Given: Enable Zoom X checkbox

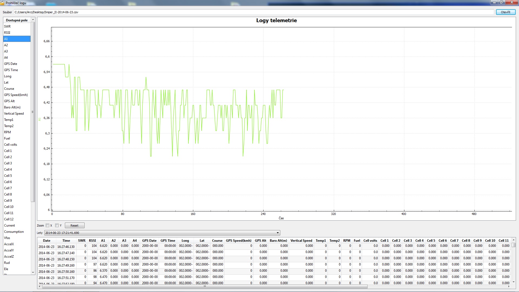Looking at the screenshot, I should coord(48,225).
